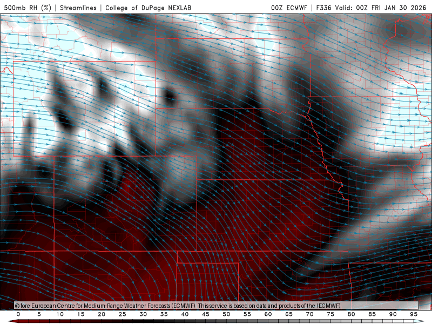Viewport: 432px width, 324px height.
Task: Click the "10" value on the color scale
Action: click(x=60, y=314)
